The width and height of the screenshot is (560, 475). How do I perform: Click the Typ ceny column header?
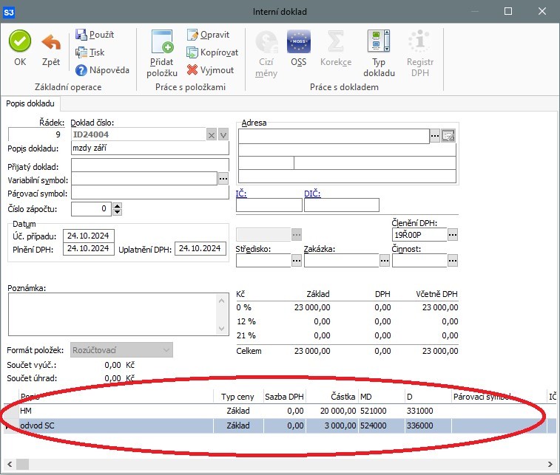pyautogui.click(x=238, y=397)
